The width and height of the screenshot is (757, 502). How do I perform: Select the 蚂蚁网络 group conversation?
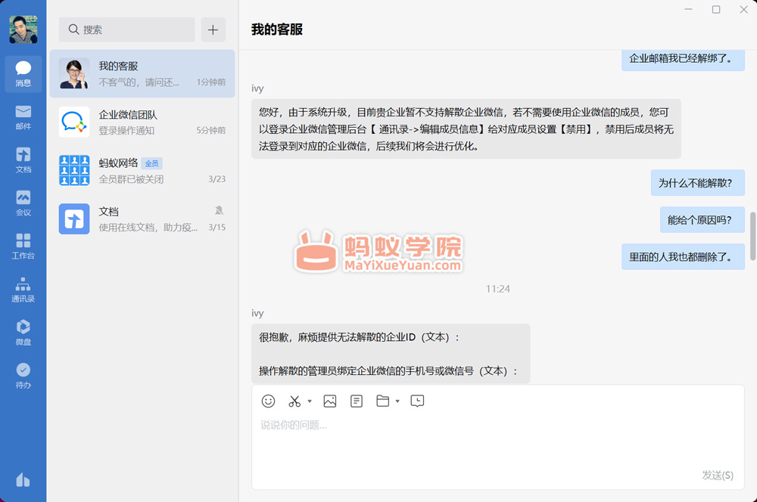(x=142, y=170)
